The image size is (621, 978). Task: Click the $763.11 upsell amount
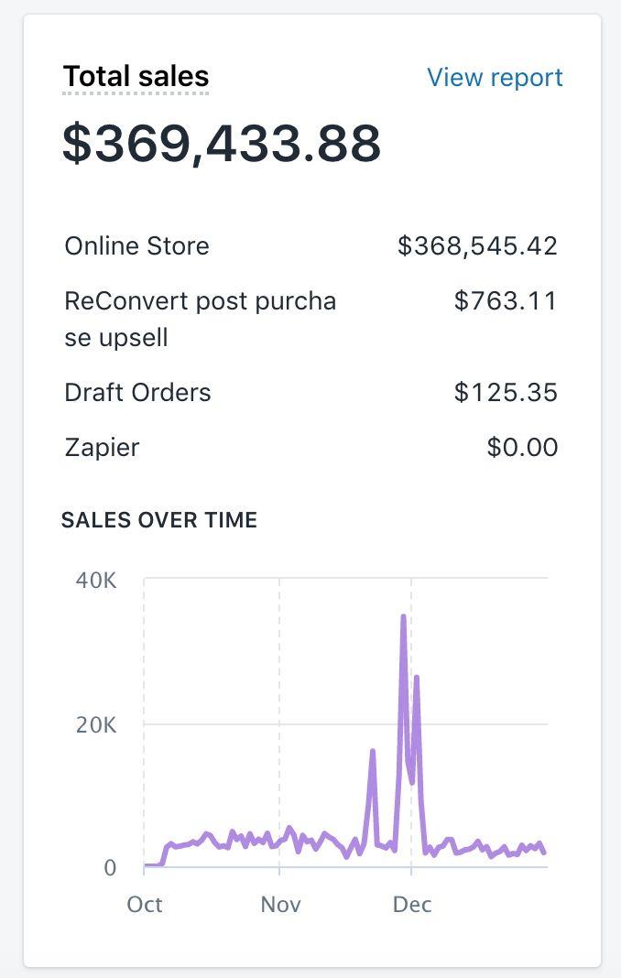click(x=506, y=300)
